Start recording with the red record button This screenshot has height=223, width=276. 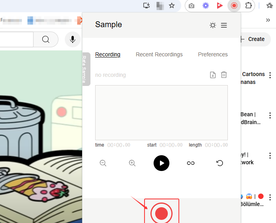pos(161,213)
